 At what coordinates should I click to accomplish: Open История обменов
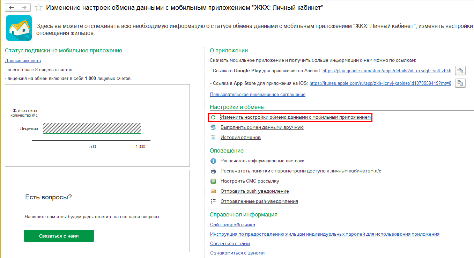240,138
